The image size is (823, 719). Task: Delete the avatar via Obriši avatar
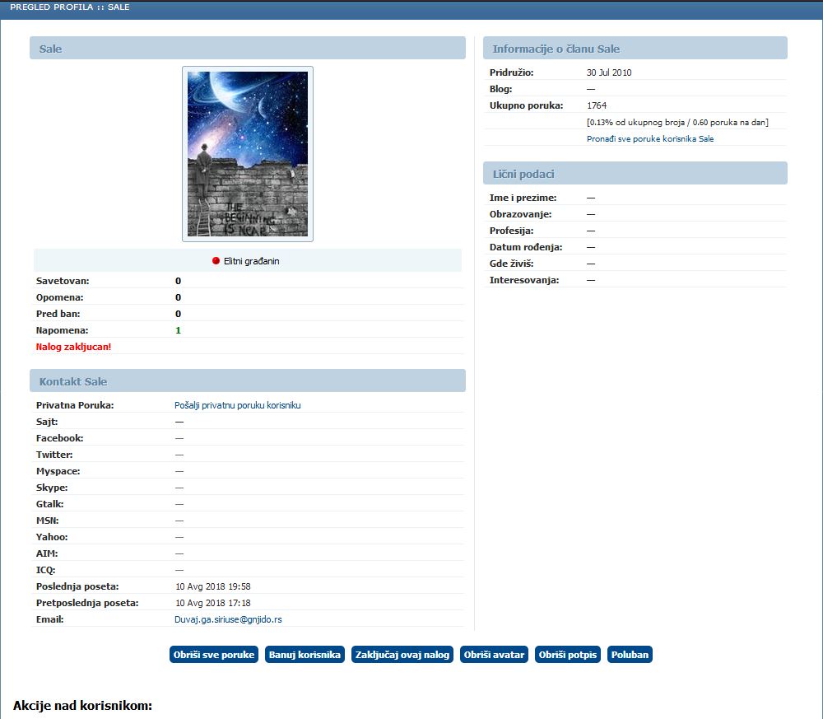[494, 655]
